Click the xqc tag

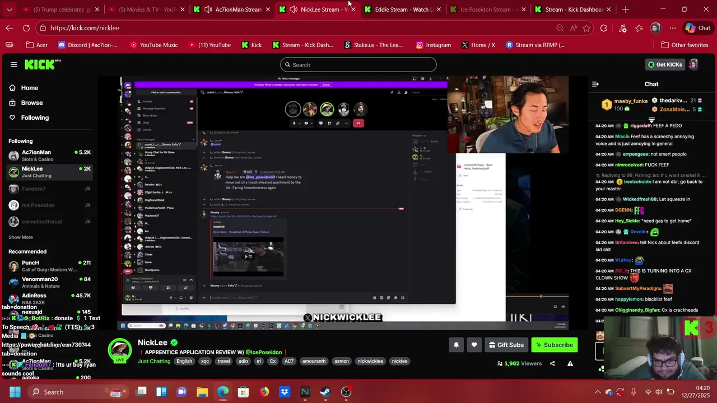205,362
